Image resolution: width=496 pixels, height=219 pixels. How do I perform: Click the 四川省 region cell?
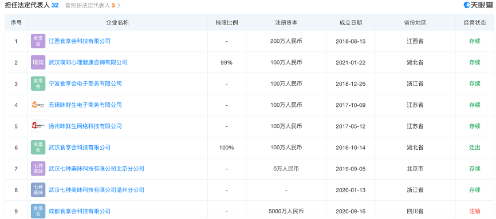415,211
